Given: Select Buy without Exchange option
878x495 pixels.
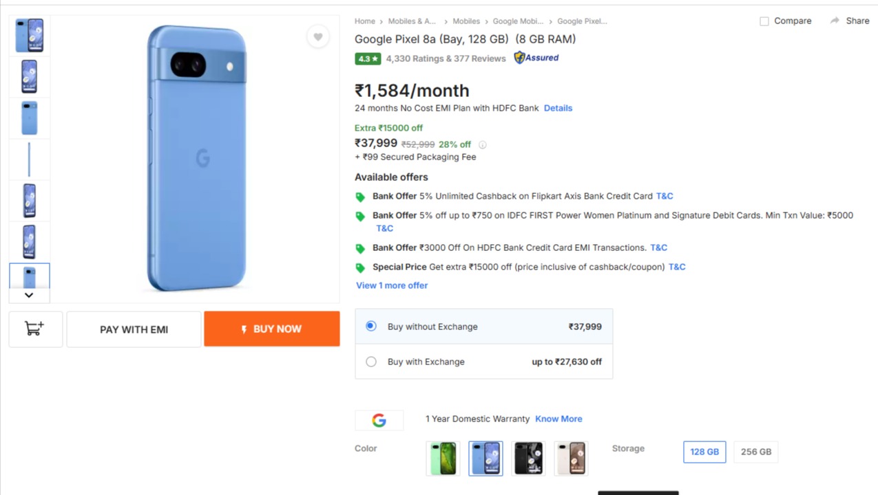Looking at the screenshot, I should click(371, 326).
